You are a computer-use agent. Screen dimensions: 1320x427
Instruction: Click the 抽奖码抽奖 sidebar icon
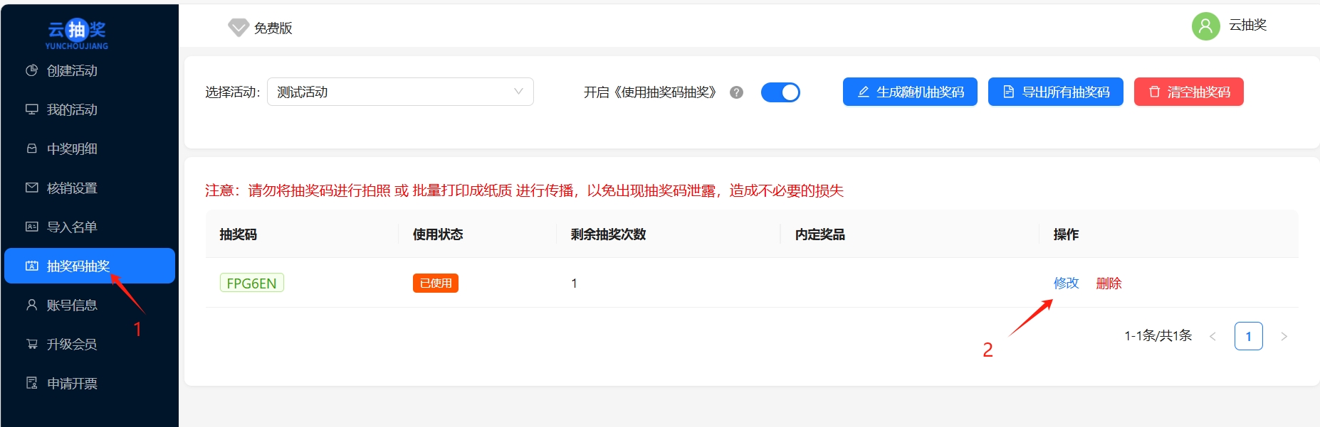pos(31,266)
